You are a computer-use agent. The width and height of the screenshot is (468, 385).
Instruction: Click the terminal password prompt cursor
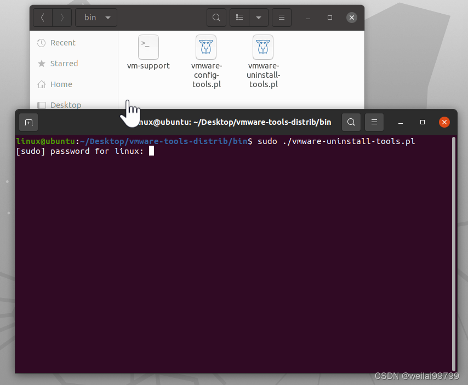[x=151, y=151]
